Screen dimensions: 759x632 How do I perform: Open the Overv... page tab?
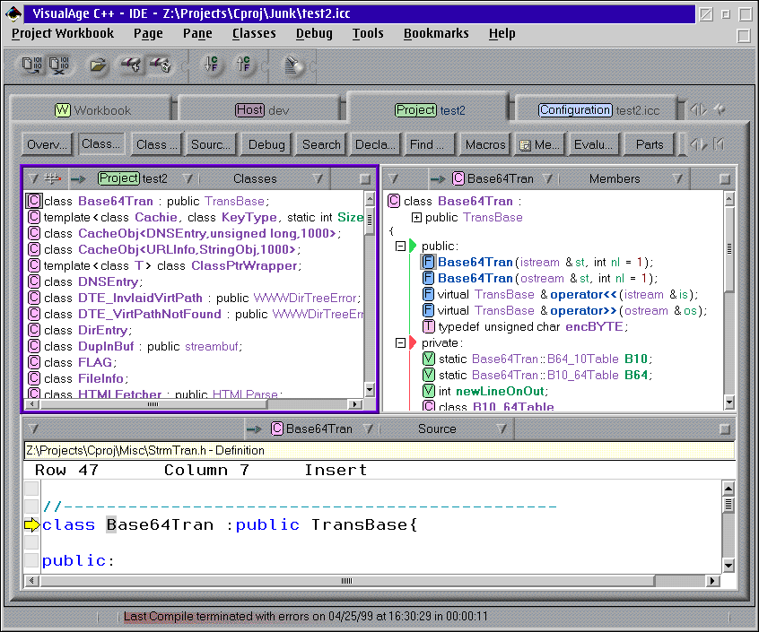47,144
